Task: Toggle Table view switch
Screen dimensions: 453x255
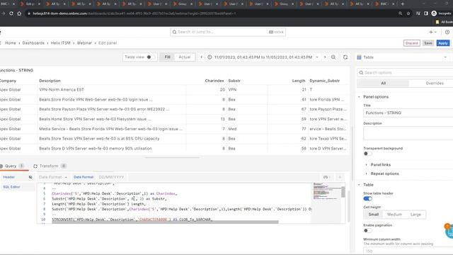Action: coord(150,57)
